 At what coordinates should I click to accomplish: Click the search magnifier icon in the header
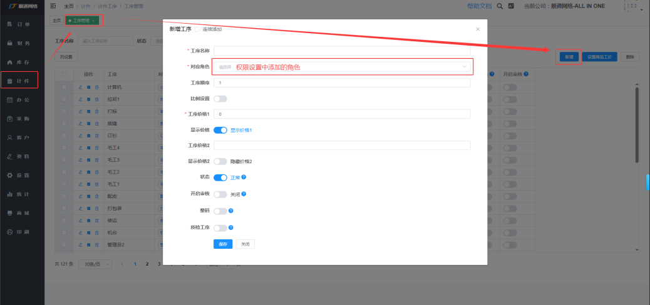[x=500, y=6]
